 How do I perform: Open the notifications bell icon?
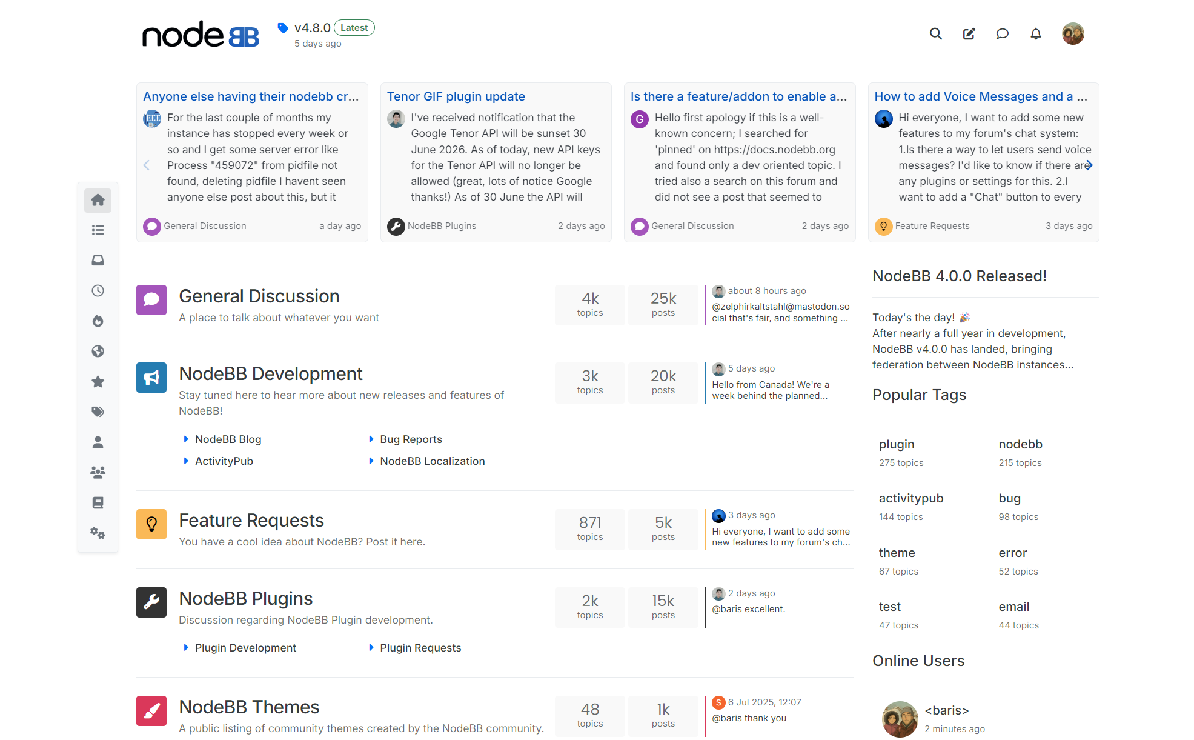(1035, 34)
